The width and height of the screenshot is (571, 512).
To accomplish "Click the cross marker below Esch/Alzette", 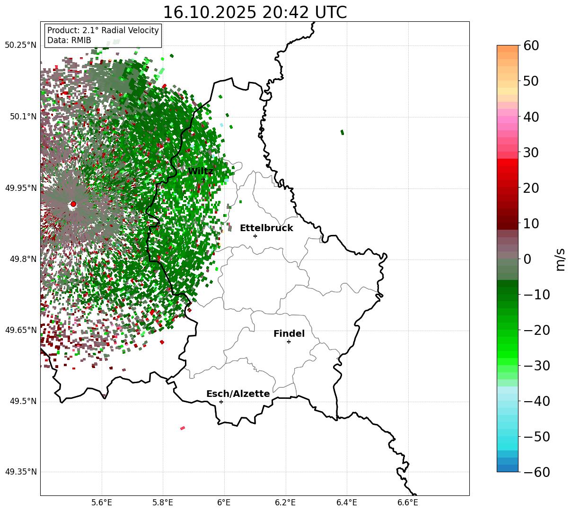I will (221, 402).
